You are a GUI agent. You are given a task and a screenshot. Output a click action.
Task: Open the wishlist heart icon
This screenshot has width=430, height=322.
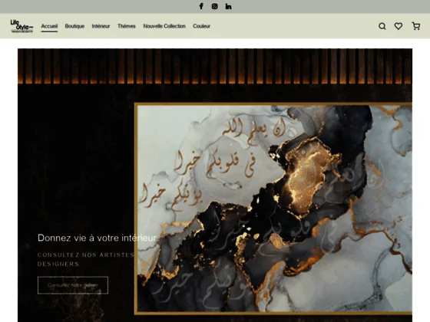(x=399, y=26)
